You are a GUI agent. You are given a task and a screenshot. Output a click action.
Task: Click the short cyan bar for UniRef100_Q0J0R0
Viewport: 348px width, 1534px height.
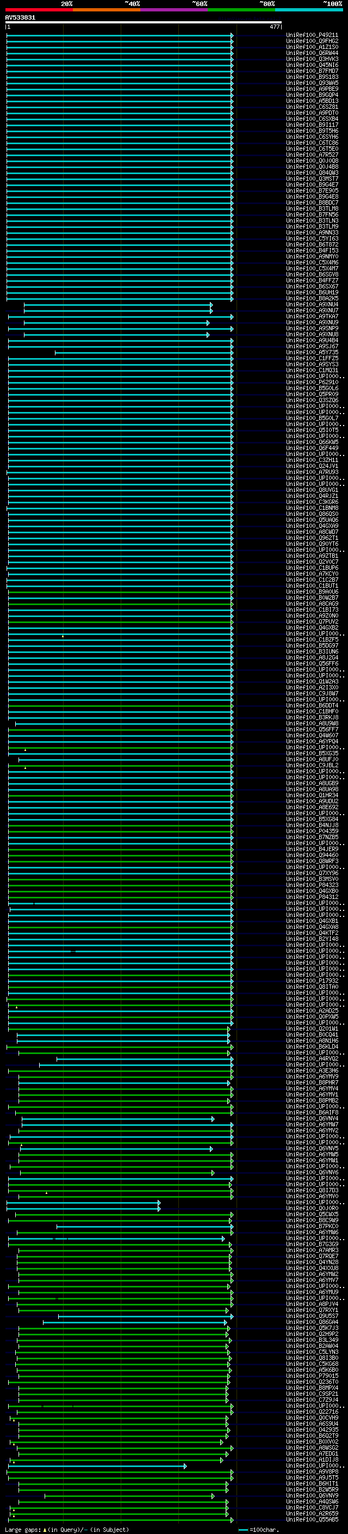point(83,1209)
